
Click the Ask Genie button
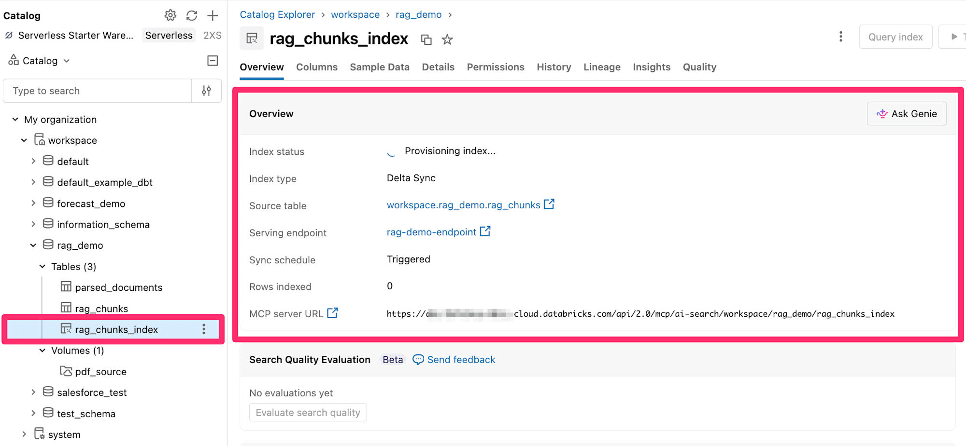(907, 114)
